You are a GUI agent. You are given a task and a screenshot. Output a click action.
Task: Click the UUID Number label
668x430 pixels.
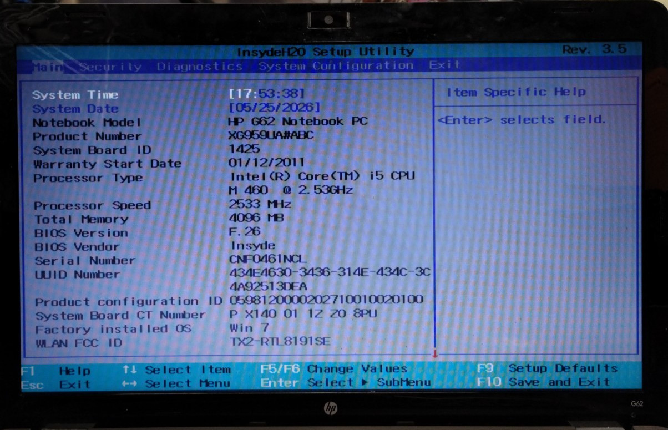(77, 275)
